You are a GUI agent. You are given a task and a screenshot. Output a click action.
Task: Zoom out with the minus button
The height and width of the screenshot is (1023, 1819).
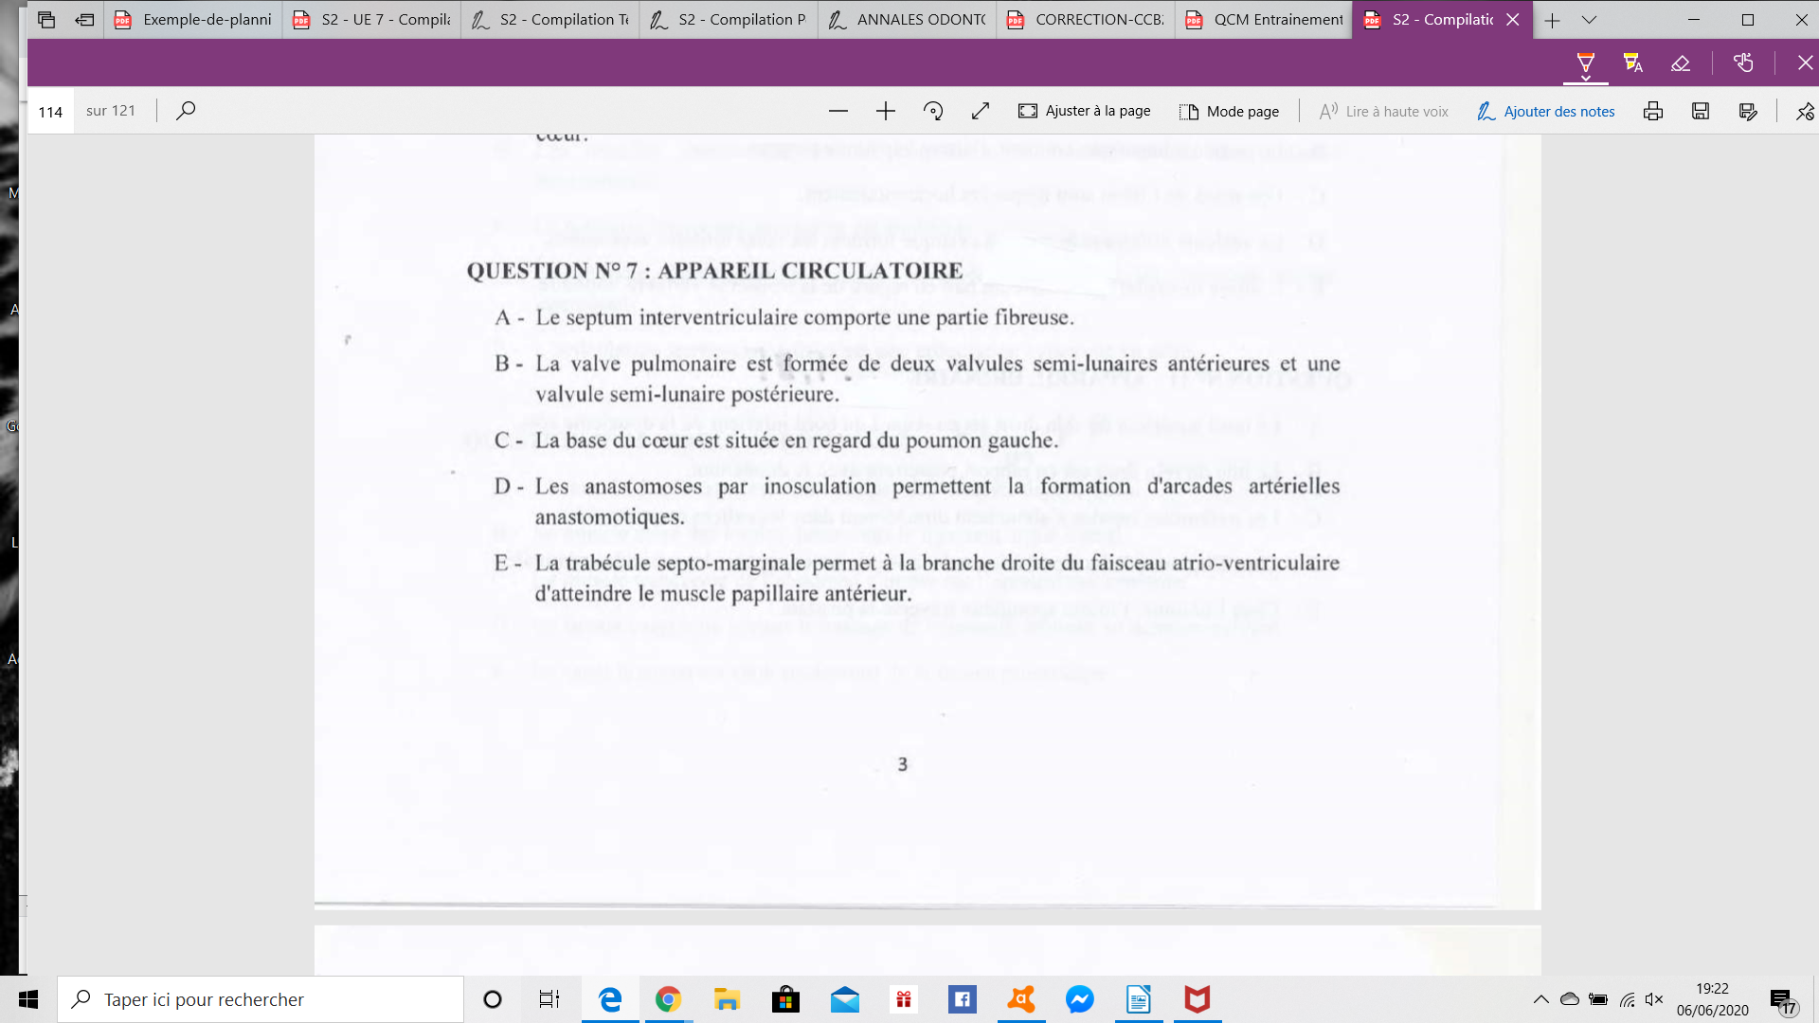click(x=837, y=111)
